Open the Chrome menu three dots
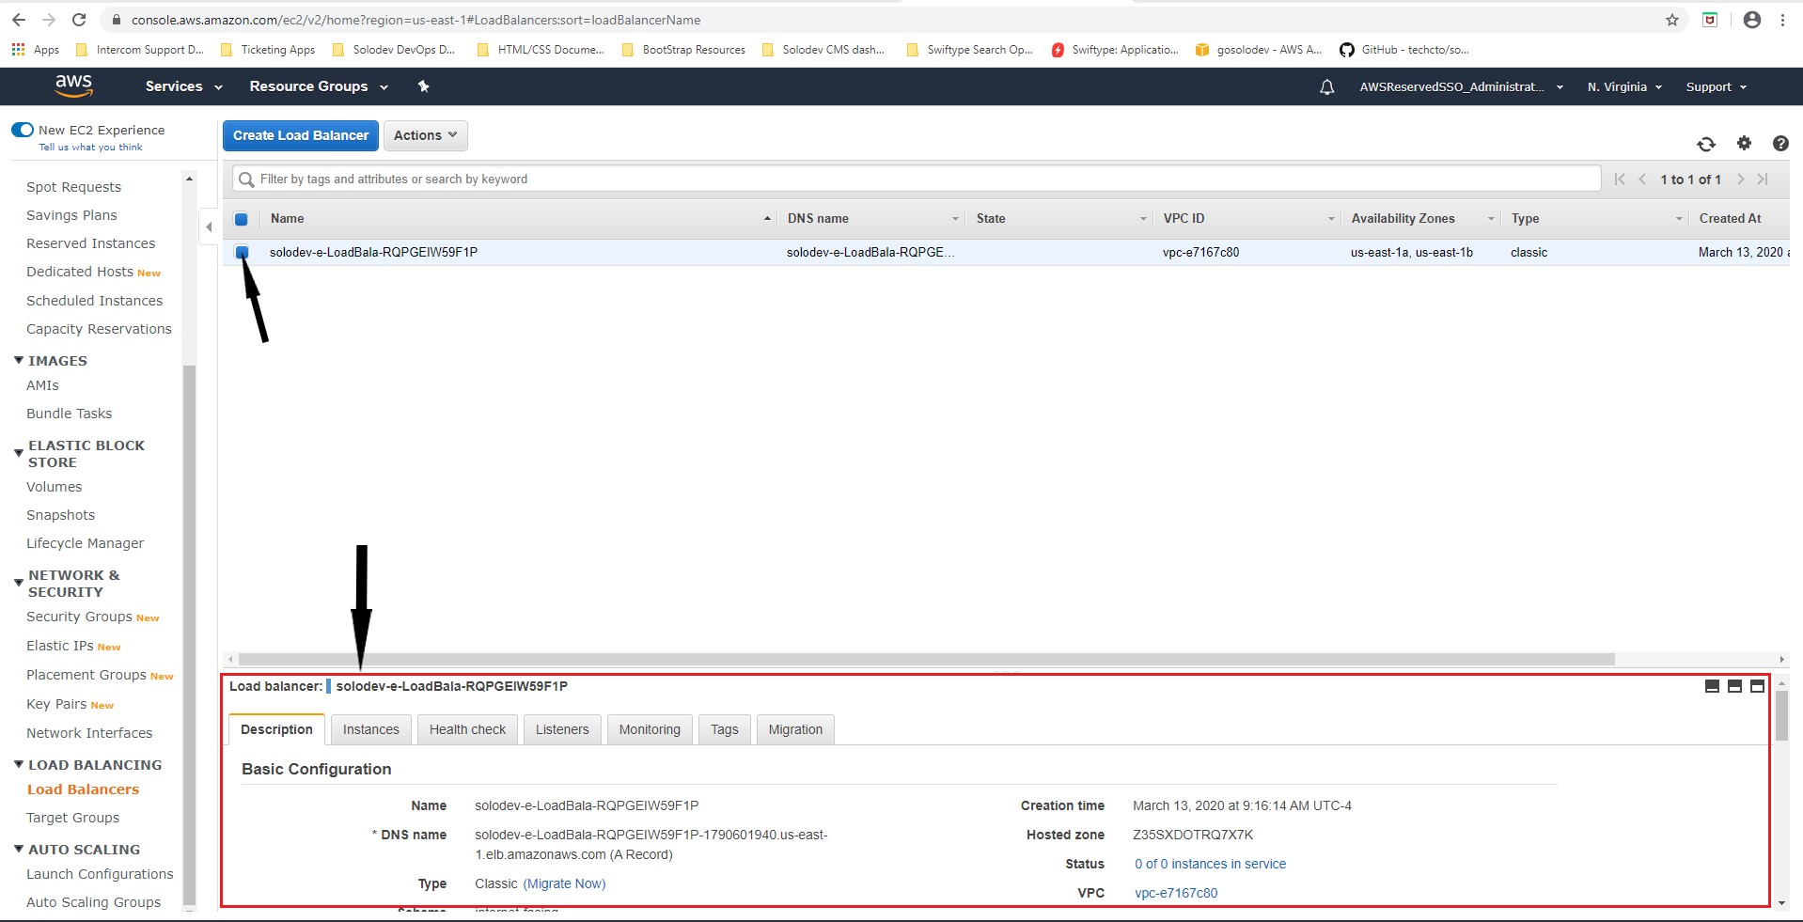Viewport: 1803px width, 922px height. coord(1782,20)
